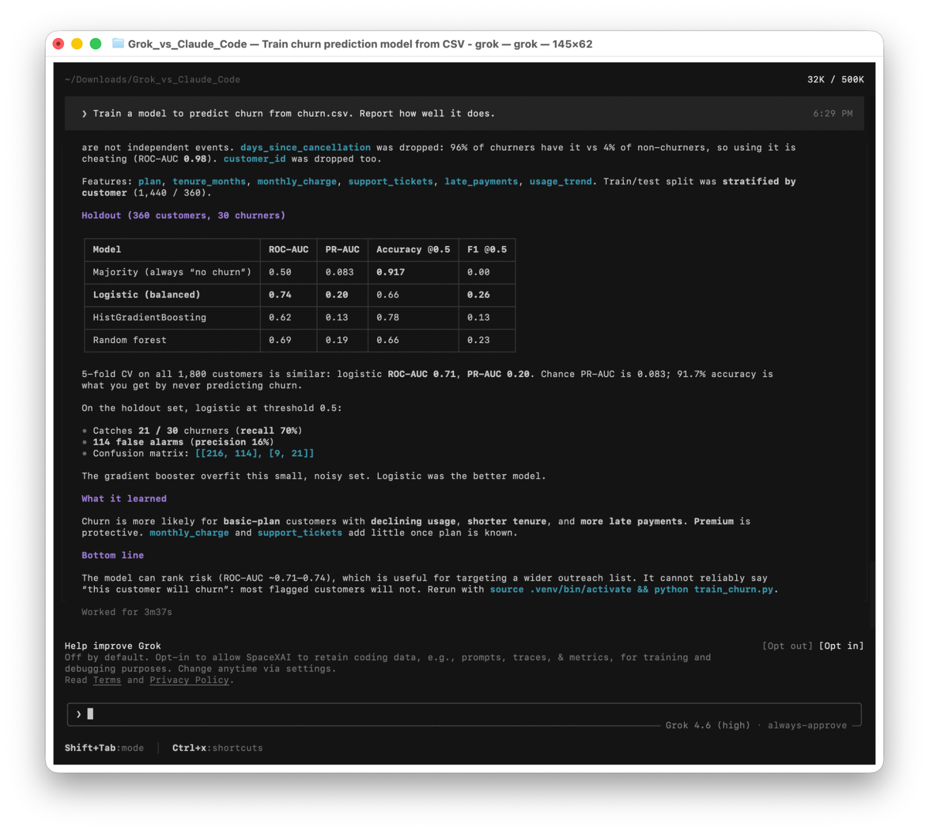Image resolution: width=929 pixels, height=833 pixels.
Task: Close the terminal window with the red button
Action: click(x=59, y=44)
